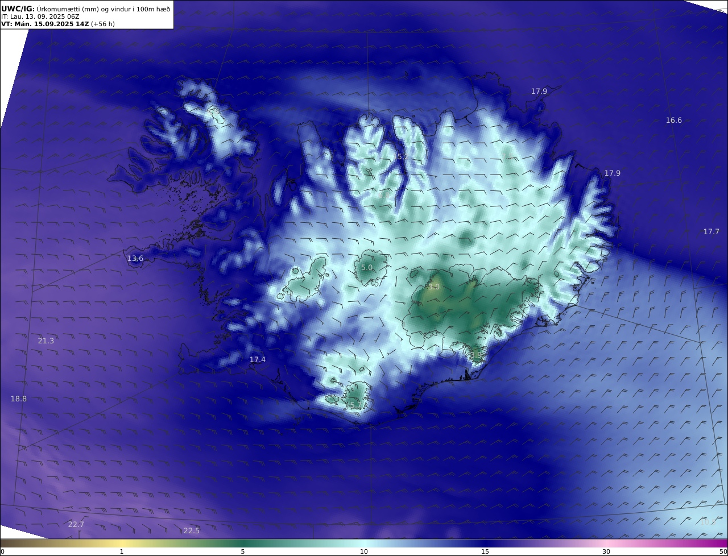Click the 5.2 value on the map
This screenshot has height=556, width=728.
click(403, 156)
